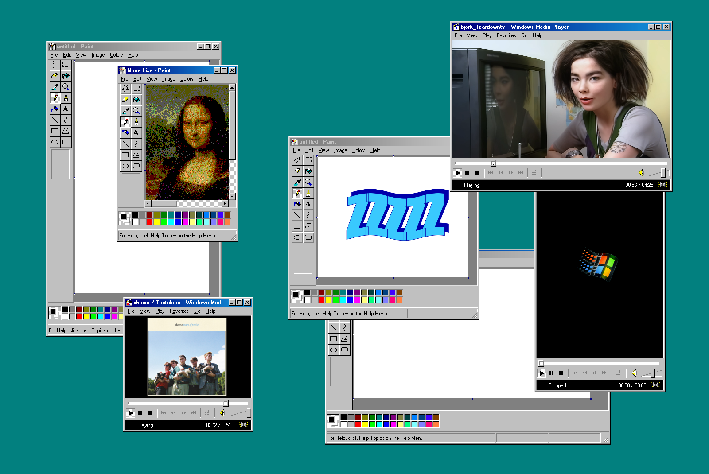Image resolution: width=709 pixels, height=474 pixels.
Task: Select the rectangular Select tool in Mona Lisa Paint
Action: pyautogui.click(x=136, y=89)
